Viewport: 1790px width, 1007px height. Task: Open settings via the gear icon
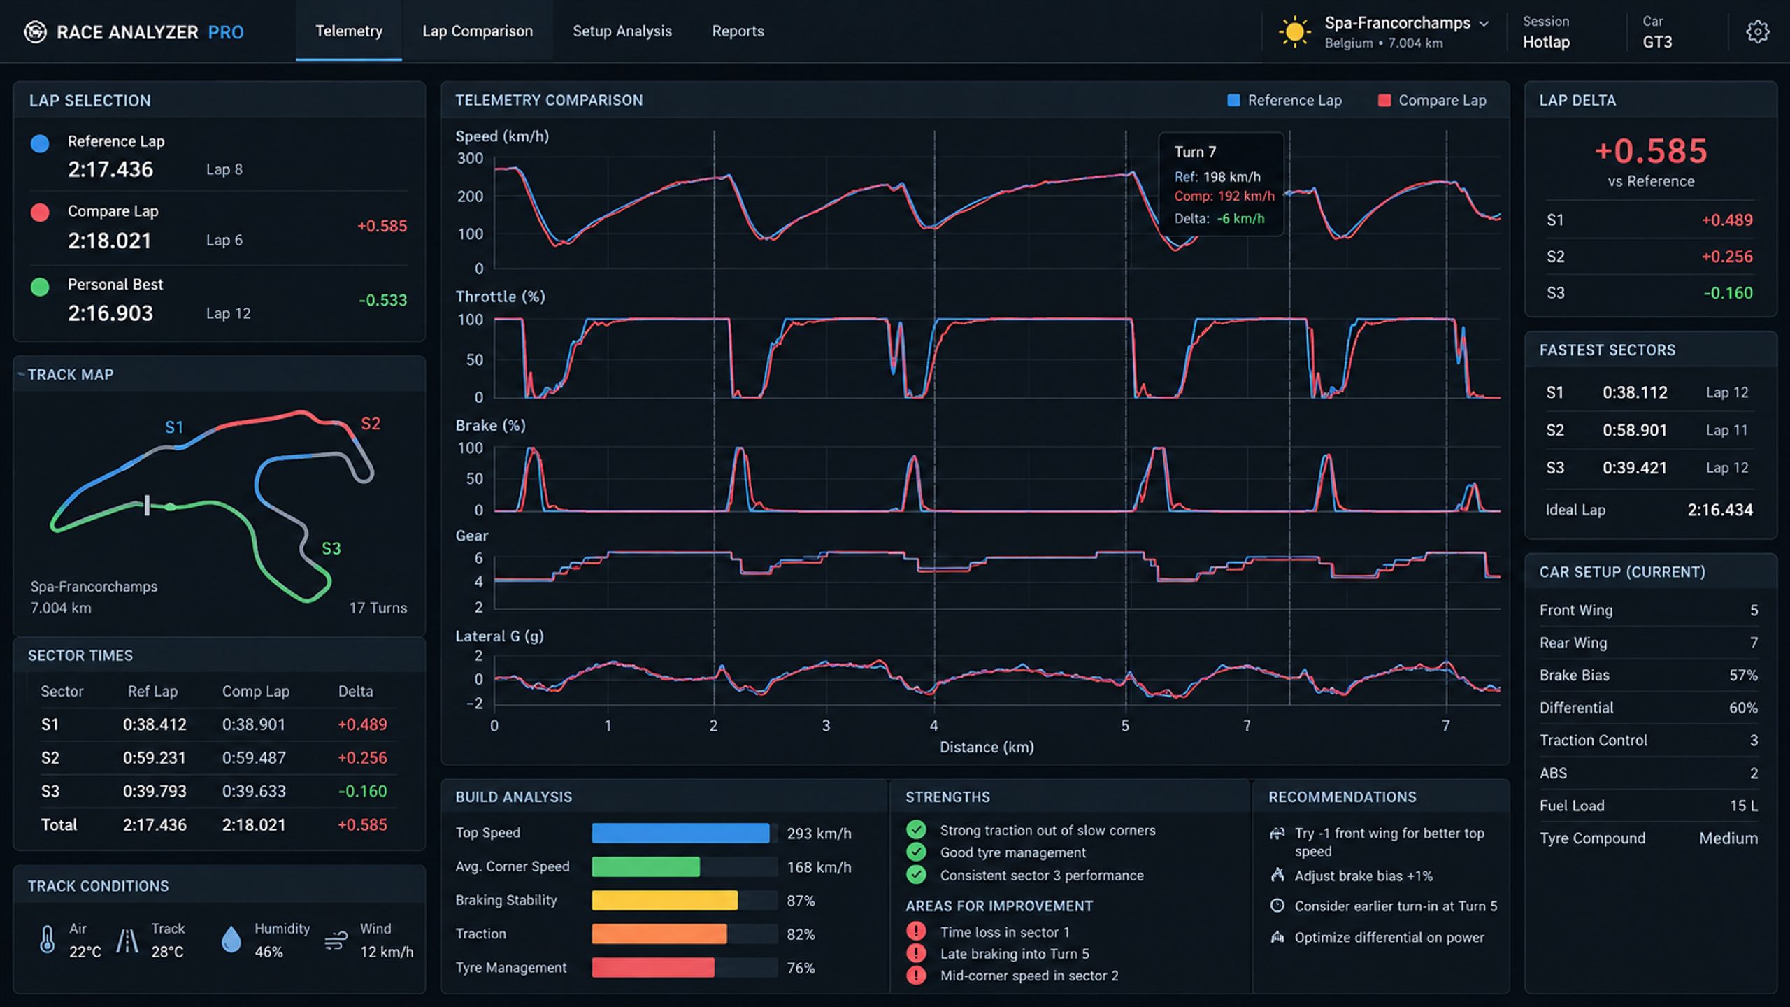point(1757,31)
